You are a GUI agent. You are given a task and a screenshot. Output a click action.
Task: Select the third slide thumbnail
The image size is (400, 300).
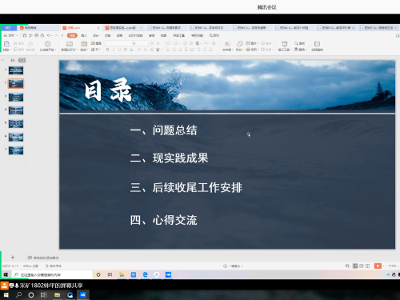pos(16,97)
